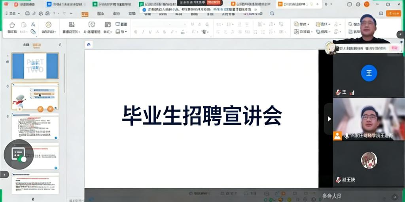Collapse the video panel with the arrow handle
Image resolution: width=405 pixels, height=202 pixels.
[329, 119]
